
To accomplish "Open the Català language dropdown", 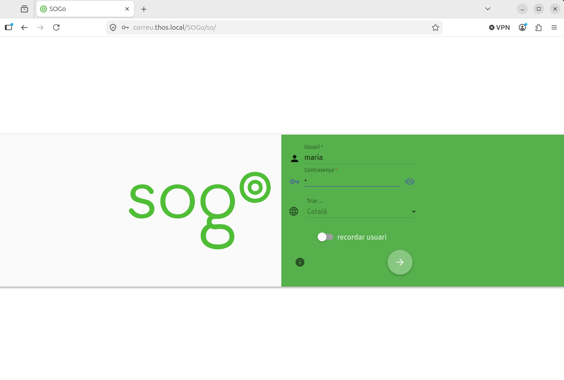I will click(x=361, y=212).
